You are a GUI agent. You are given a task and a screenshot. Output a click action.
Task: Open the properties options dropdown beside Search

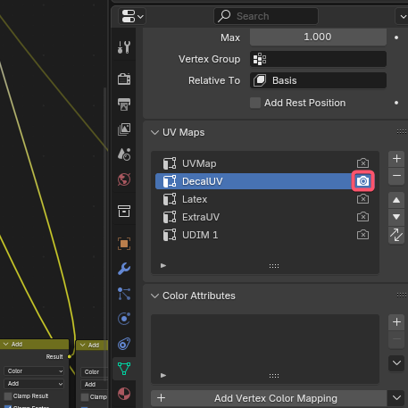[x=402, y=16]
